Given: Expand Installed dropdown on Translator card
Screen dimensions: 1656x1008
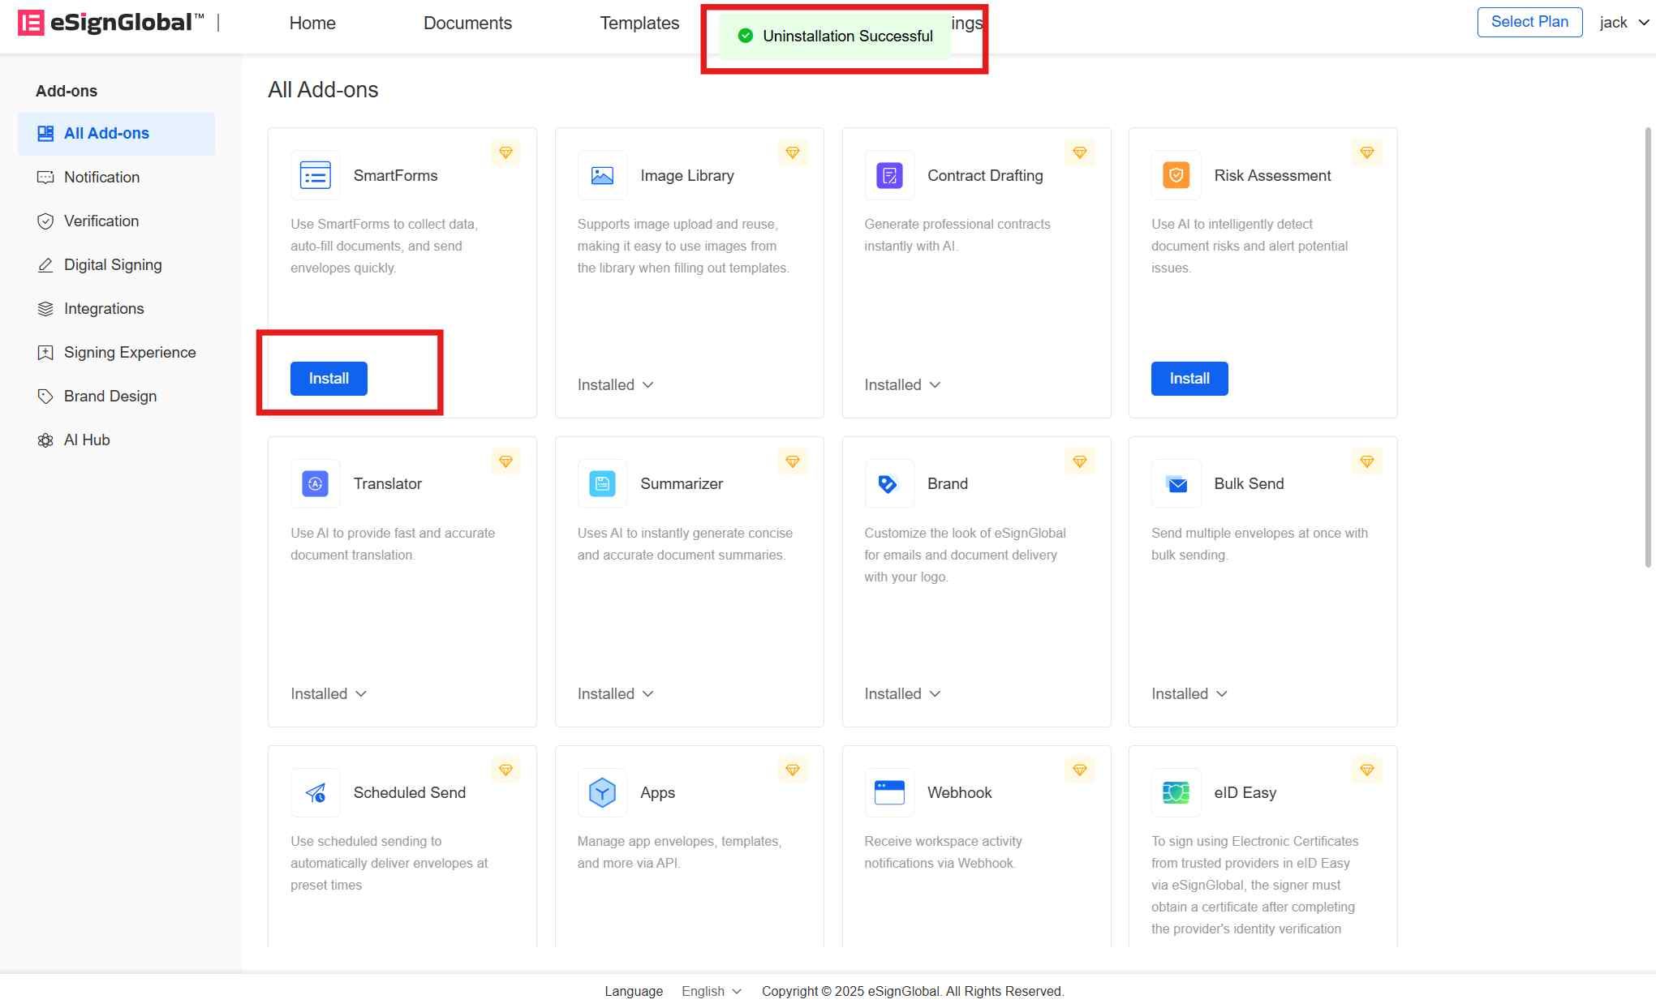Looking at the screenshot, I should click(329, 694).
